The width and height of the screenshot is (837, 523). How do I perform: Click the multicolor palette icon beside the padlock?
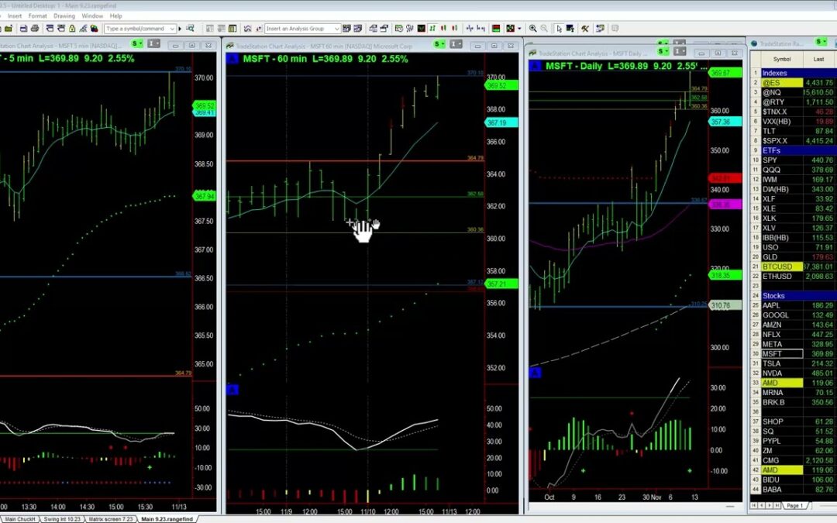(x=94, y=29)
